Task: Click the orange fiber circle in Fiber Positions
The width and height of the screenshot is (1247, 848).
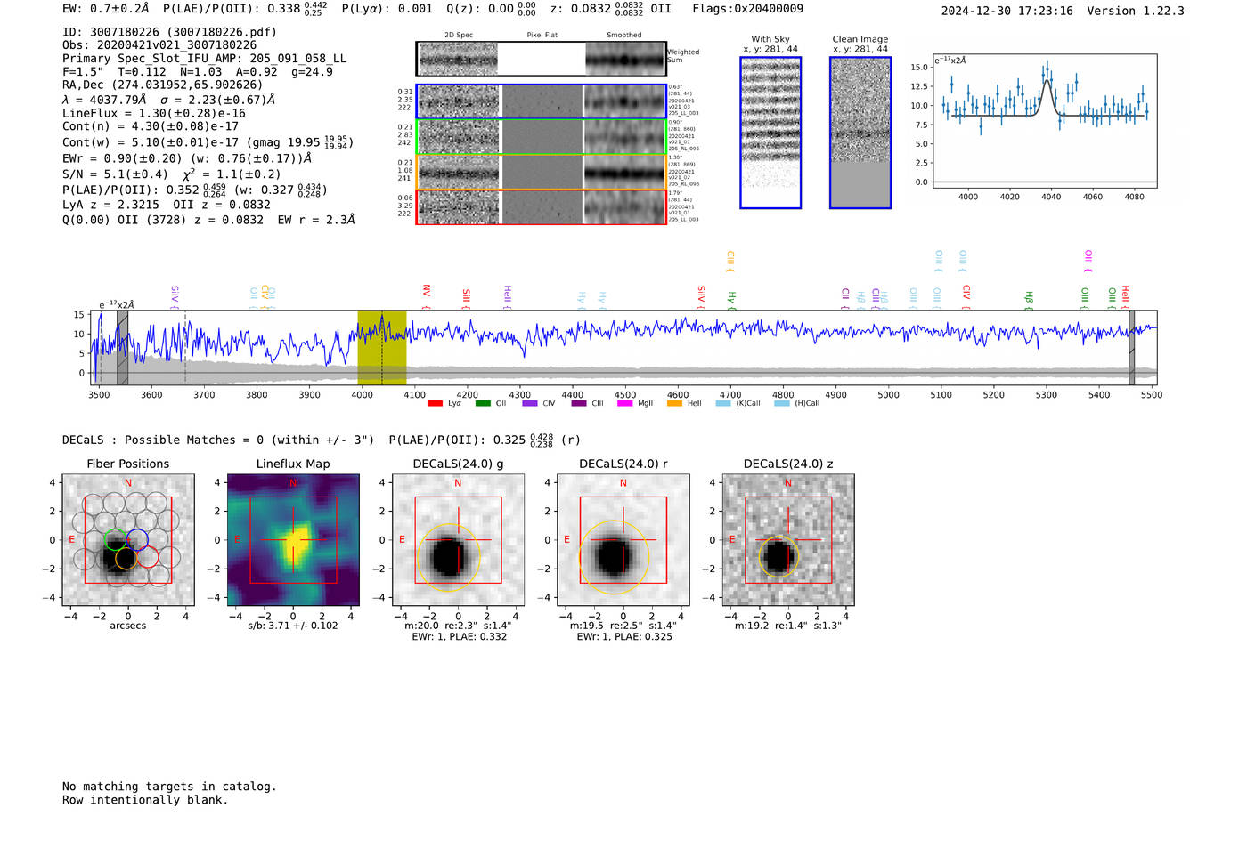Action: (126, 558)
